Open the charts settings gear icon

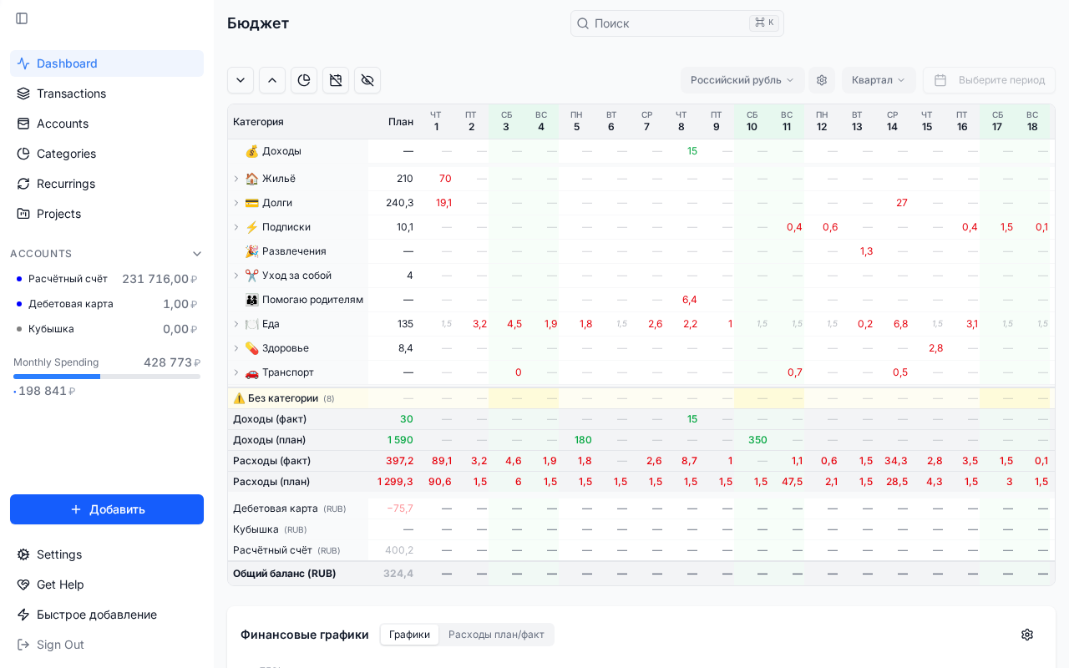pos(1027,635)
